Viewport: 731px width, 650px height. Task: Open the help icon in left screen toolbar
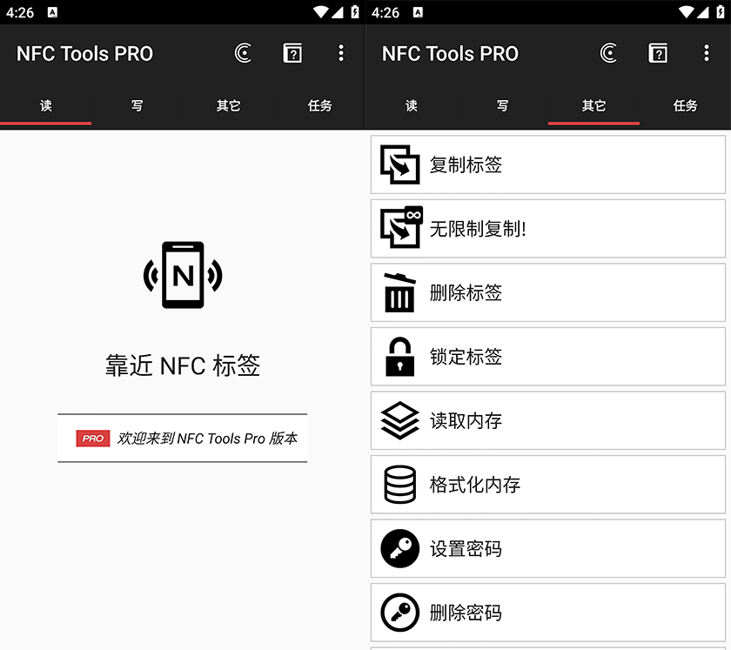tap(292, 53)
